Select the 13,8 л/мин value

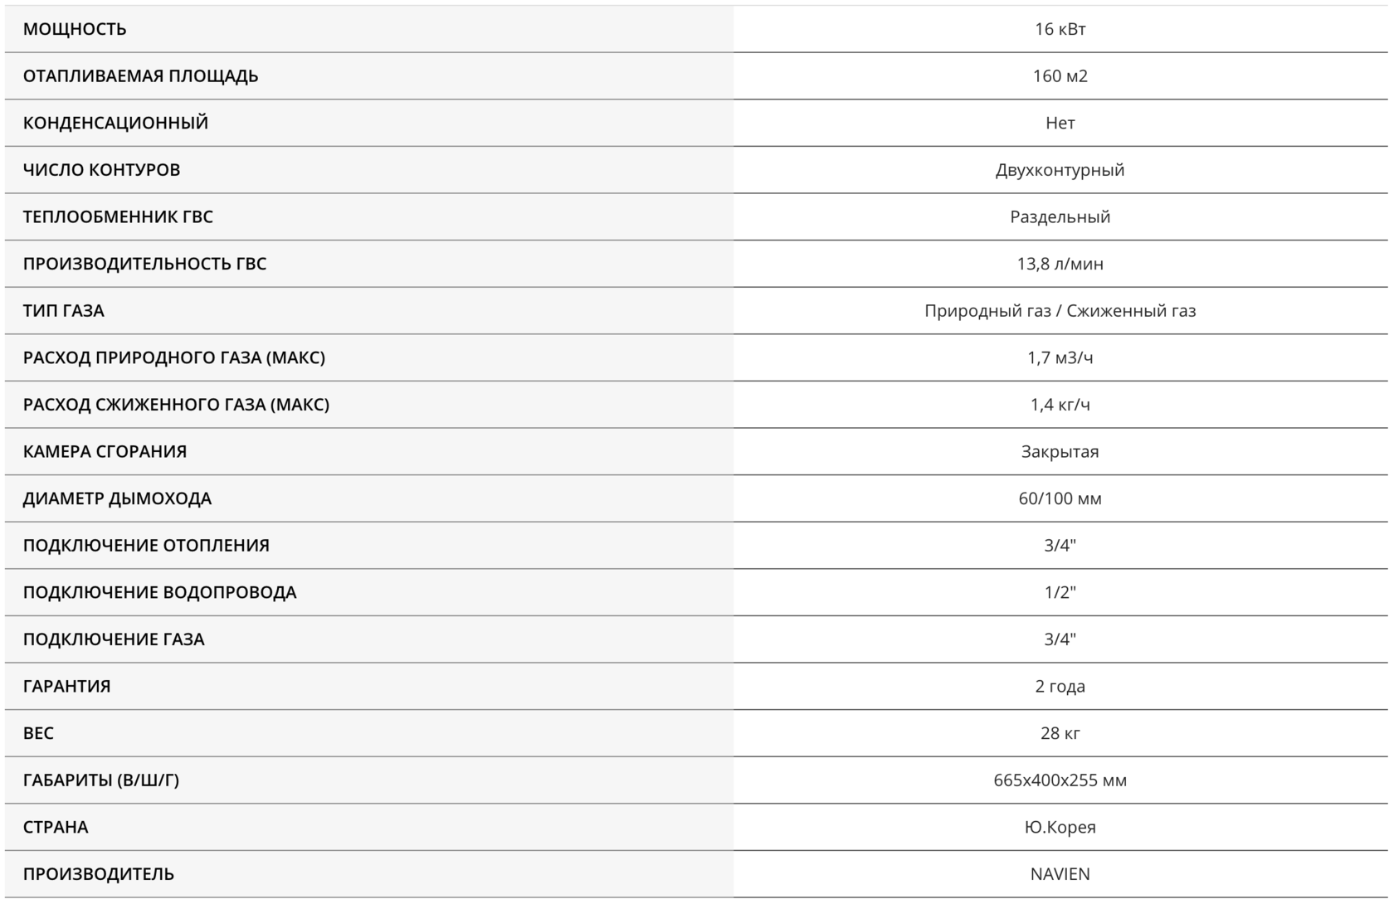[1060, 264]
